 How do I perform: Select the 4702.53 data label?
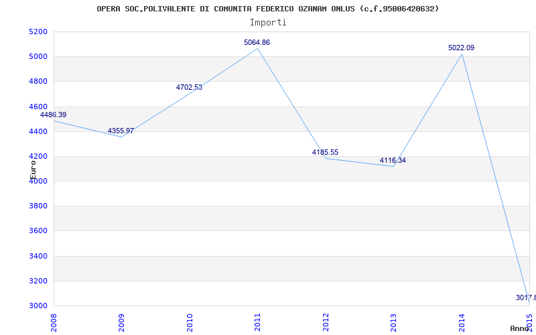click(x=189, y=87)
